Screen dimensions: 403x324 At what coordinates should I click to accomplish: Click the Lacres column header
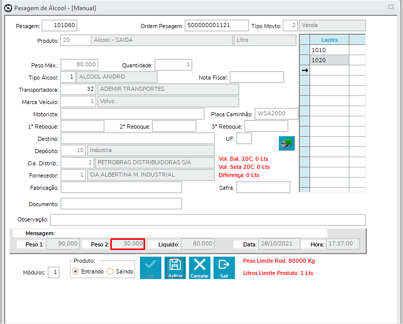pos(329,40)
